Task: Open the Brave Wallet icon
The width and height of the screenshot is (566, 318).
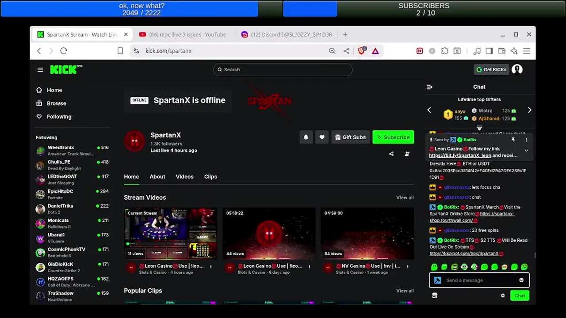Action: (501, 51)
